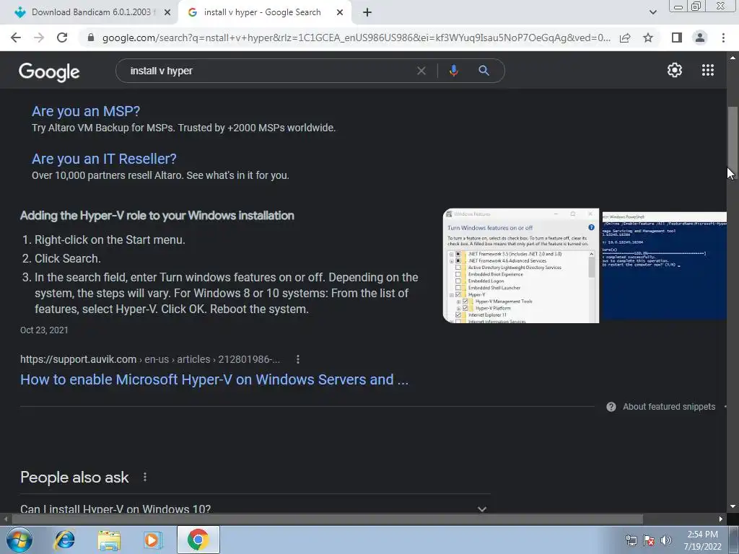Viewport: 739px width, 554px height.
Task: Click the horizontal scrollbar left arrow
Action: pyautogui.click(x=5, y=519)
